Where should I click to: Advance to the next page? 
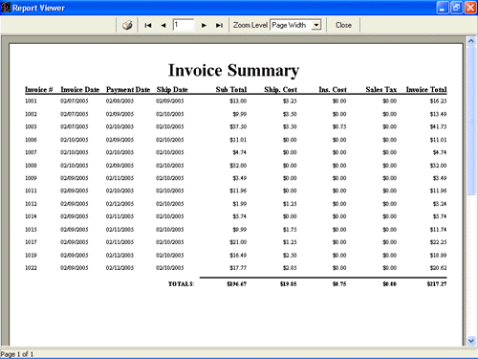pos(204,25)
